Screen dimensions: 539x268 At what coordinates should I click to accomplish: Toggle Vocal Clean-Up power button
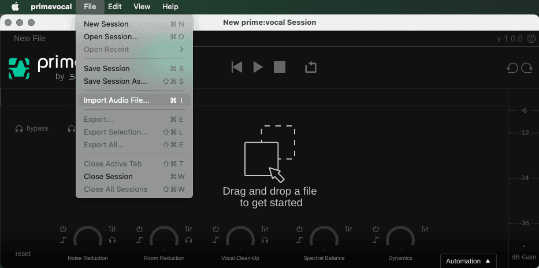click(x=215, y=229)
